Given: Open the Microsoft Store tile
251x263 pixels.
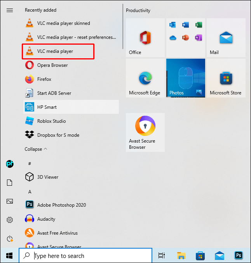Looking at the screenshot, I should click(226, 78).
